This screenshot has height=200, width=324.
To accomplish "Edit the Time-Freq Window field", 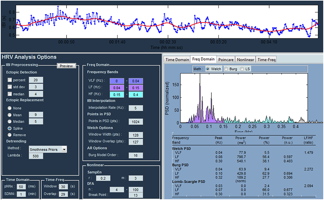I will [63, 187].
